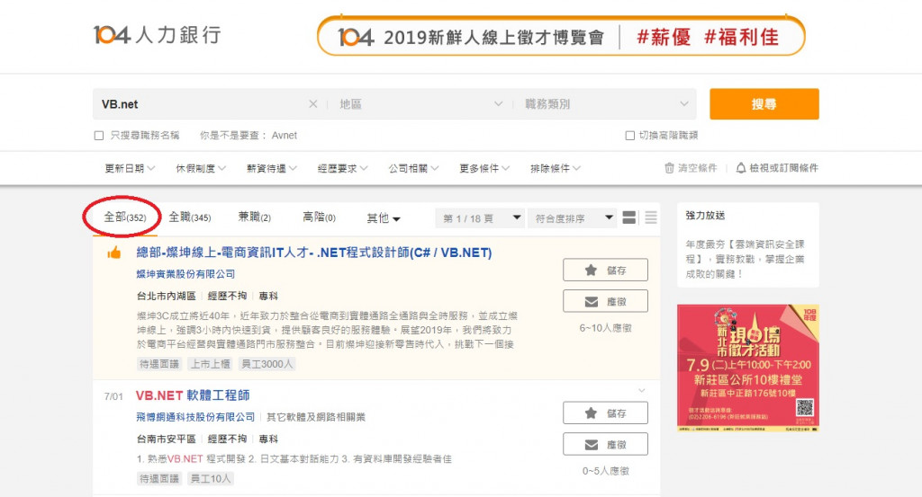Click the orange 搜尋 button
Viewport: 922px width, 497px height.
point(764,104)
